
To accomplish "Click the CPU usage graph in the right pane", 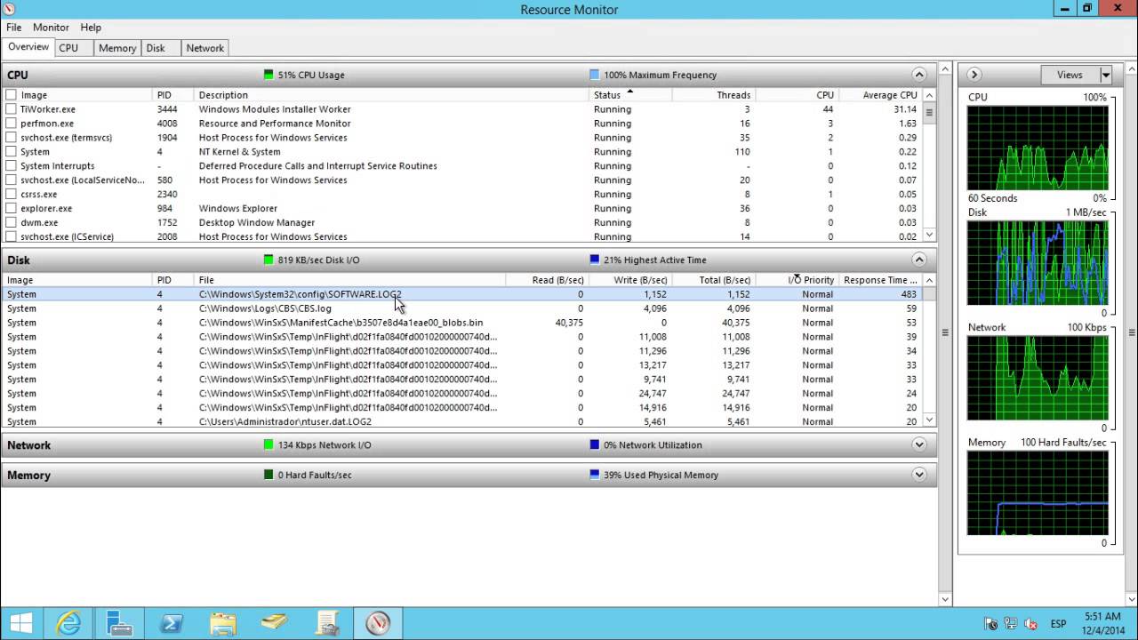I will [1038, 148].
